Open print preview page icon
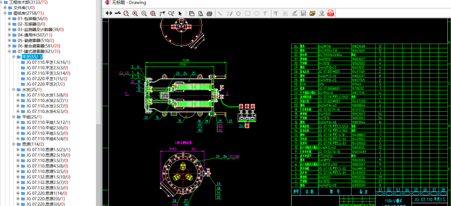The width and height of the screenshot is (451, 206). [x=200, y=13]
